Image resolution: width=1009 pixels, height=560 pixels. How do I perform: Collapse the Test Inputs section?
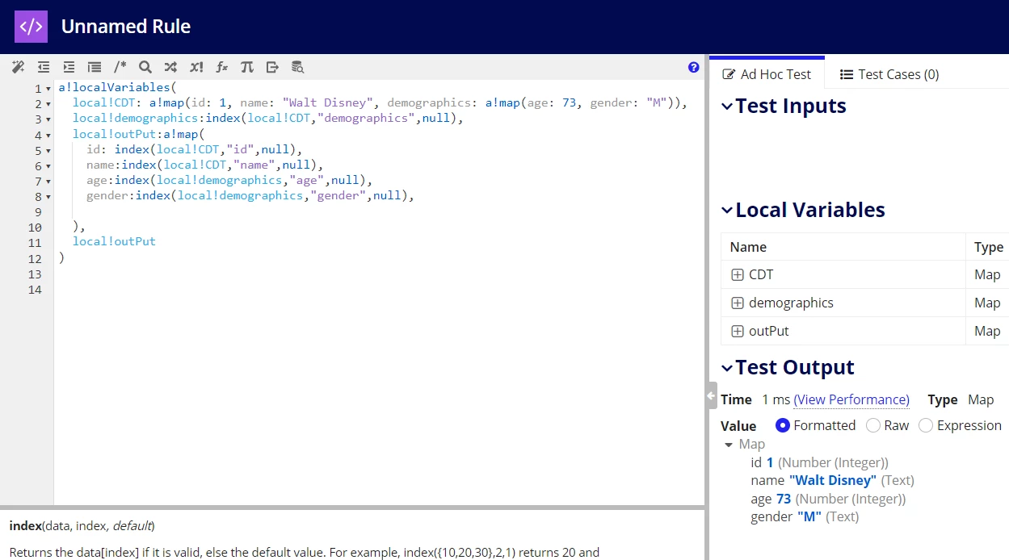tap(727, 107)
